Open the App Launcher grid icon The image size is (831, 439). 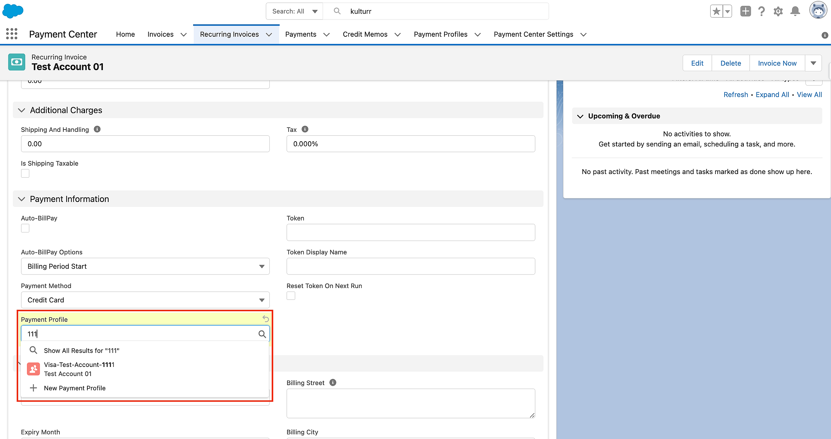(x=12, y=34)
